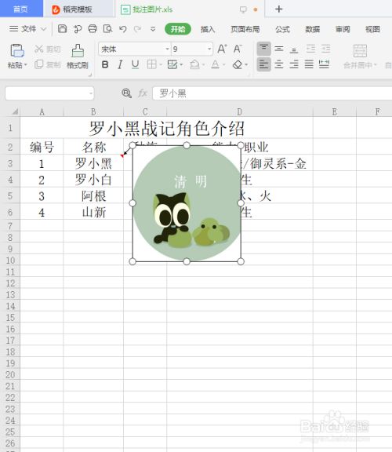392x452 pixels.
Task: Toggle align text left
Action: tap(263, 64)
